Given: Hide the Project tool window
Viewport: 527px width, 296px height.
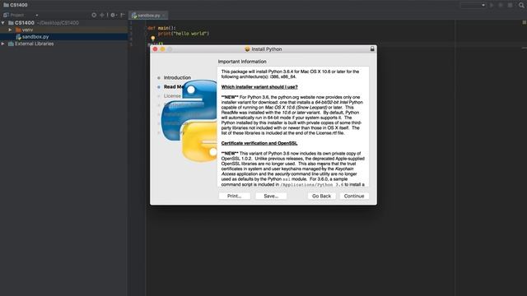Looking at the screenshot, I should 123,15.
